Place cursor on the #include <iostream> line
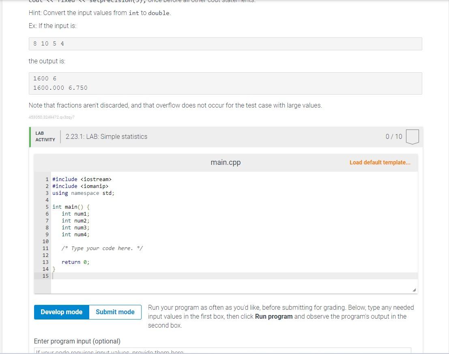 point(82,179)
